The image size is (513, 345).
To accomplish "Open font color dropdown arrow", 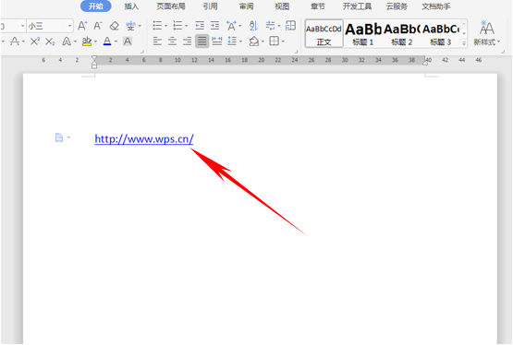I will [116, 42].
